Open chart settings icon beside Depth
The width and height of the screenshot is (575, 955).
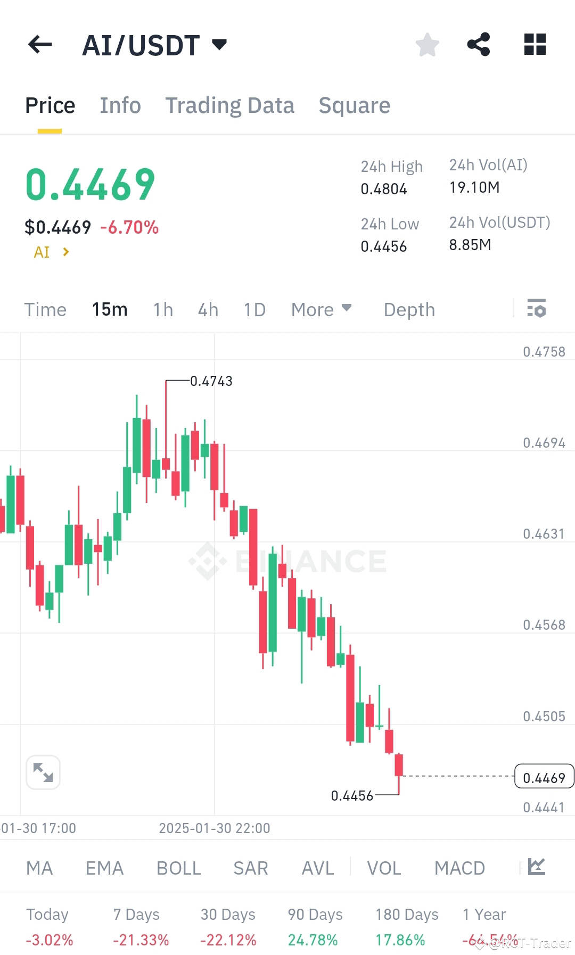point(537,309)
